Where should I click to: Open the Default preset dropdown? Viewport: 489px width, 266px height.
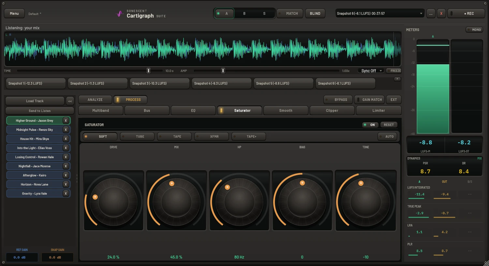tap(35, 14)
